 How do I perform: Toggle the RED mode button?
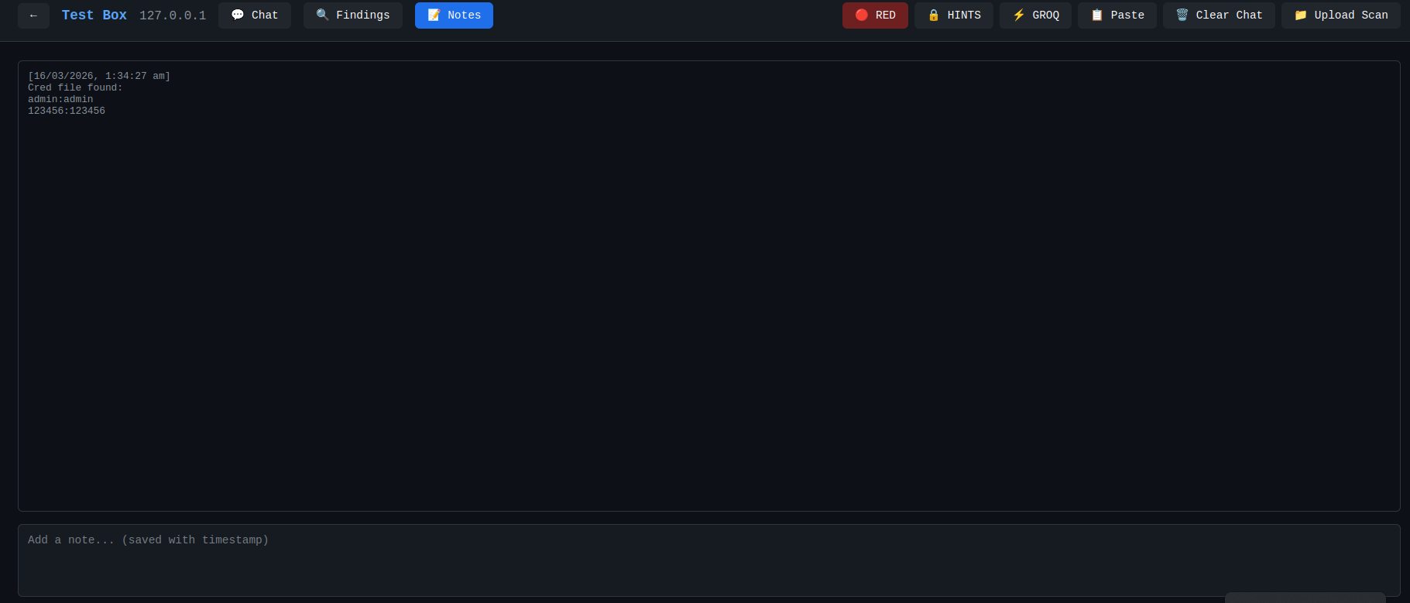click(x=875, y=15)
